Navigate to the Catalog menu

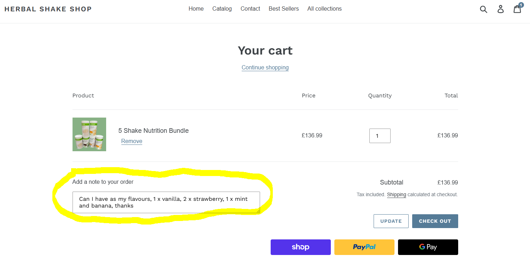coord(222,8)
